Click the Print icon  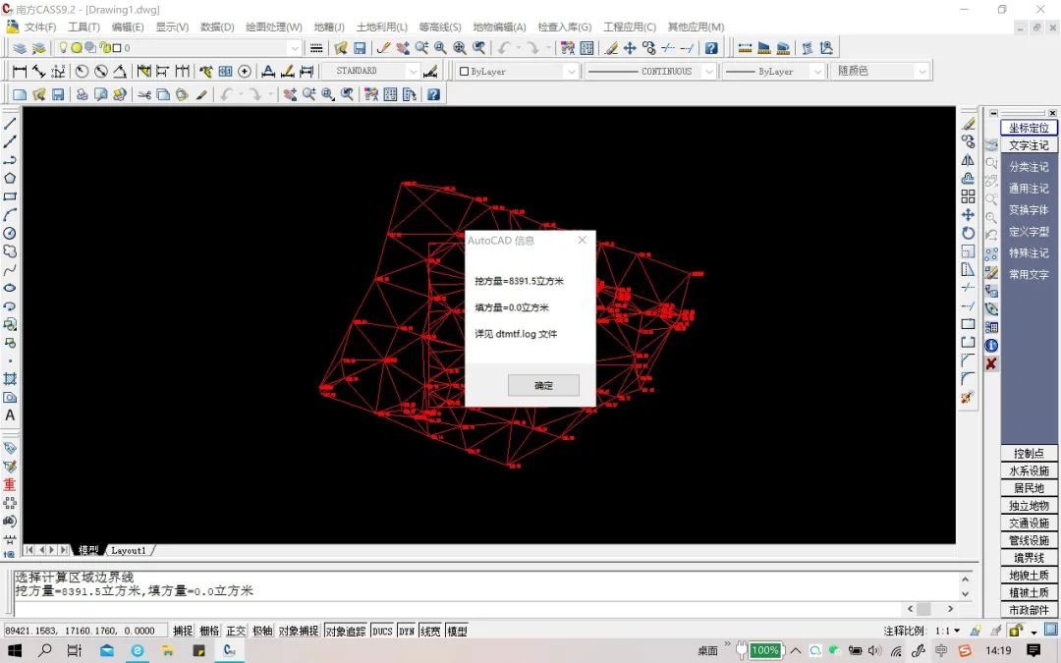click(82, 94)
